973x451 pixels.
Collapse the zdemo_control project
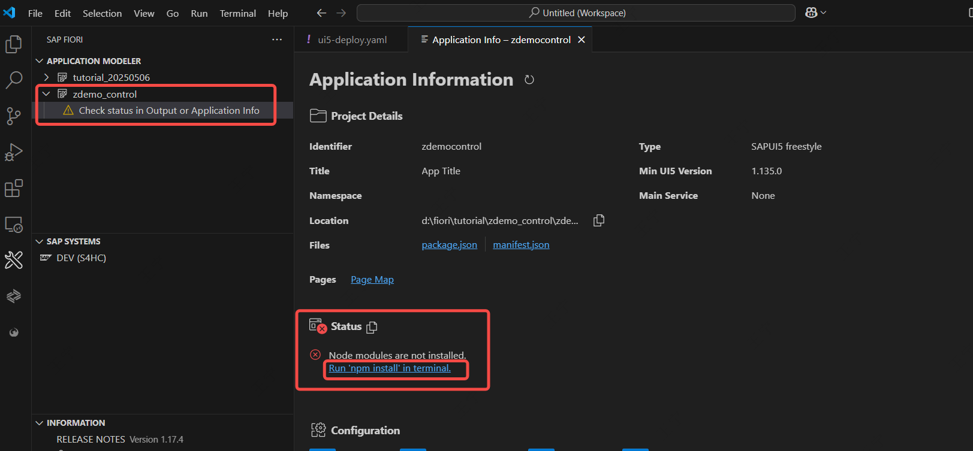46,94
